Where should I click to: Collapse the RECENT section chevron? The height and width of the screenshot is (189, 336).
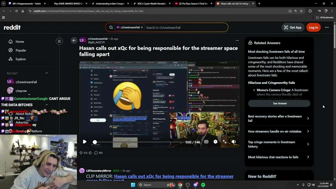pyautogui.click(x=46, y=73)
